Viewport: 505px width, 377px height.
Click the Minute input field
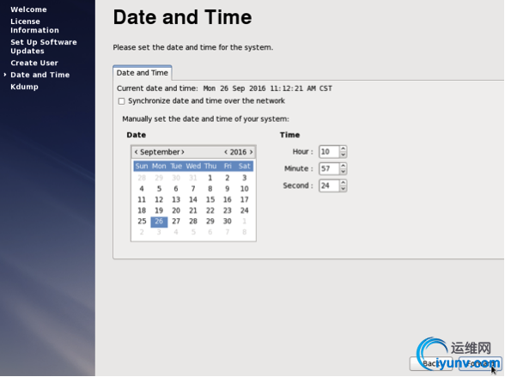click(x=329, y=168)
